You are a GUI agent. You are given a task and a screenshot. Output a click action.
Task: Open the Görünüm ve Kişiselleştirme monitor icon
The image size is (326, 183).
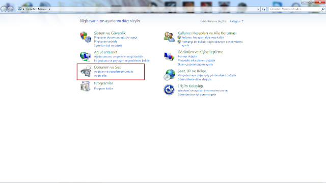[x=169, y=56]
